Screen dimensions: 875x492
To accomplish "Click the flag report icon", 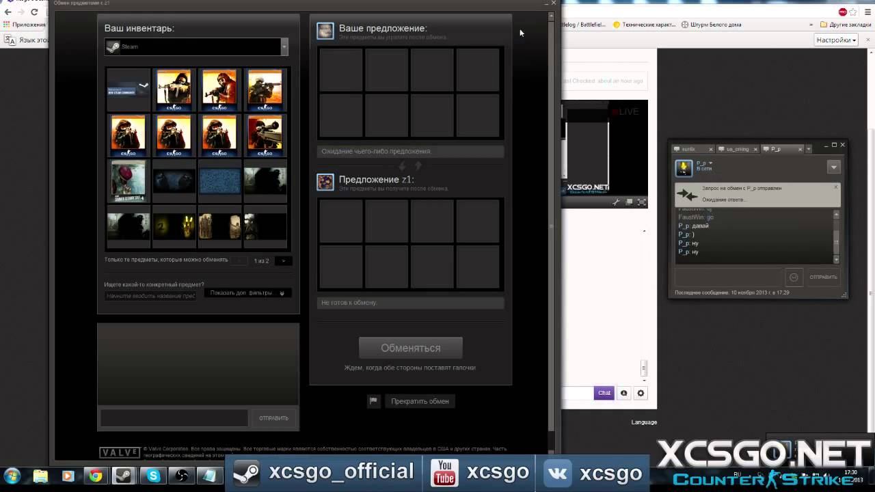I will [x=373, y=401].
